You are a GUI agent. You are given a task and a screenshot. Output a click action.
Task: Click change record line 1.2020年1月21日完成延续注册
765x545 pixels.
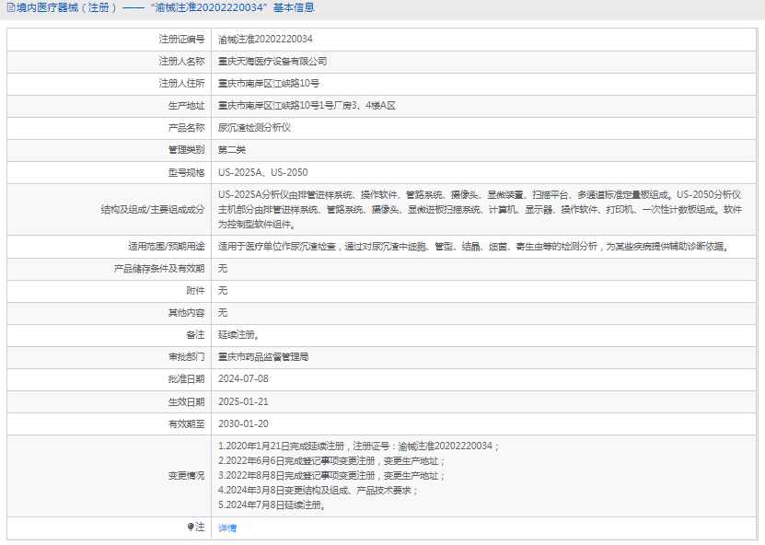click(x=358, y=446)
